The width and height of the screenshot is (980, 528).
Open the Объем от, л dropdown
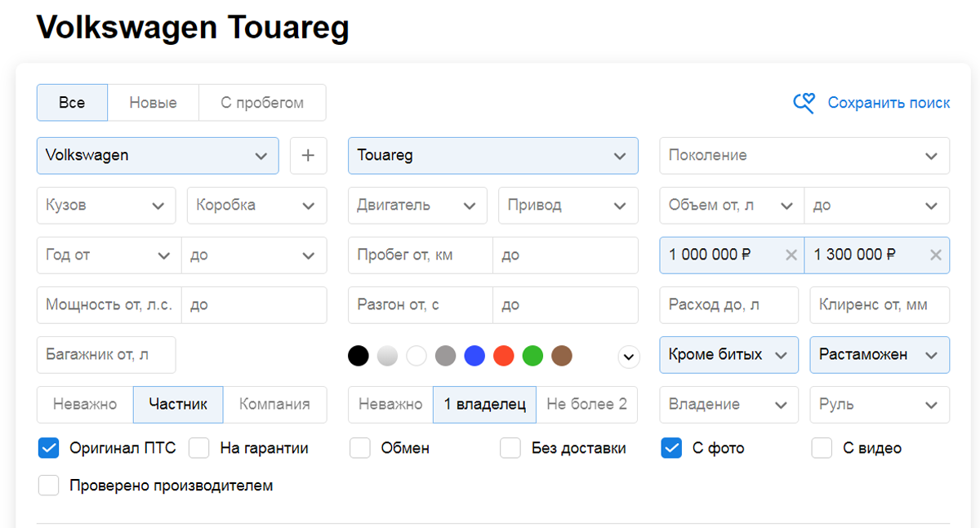(x=732, y=206)
